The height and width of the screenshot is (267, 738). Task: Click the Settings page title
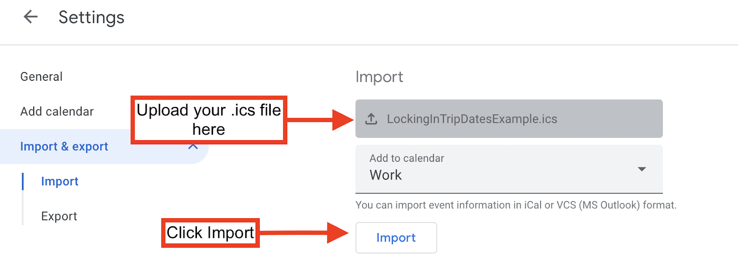click(x=91, y=18)
